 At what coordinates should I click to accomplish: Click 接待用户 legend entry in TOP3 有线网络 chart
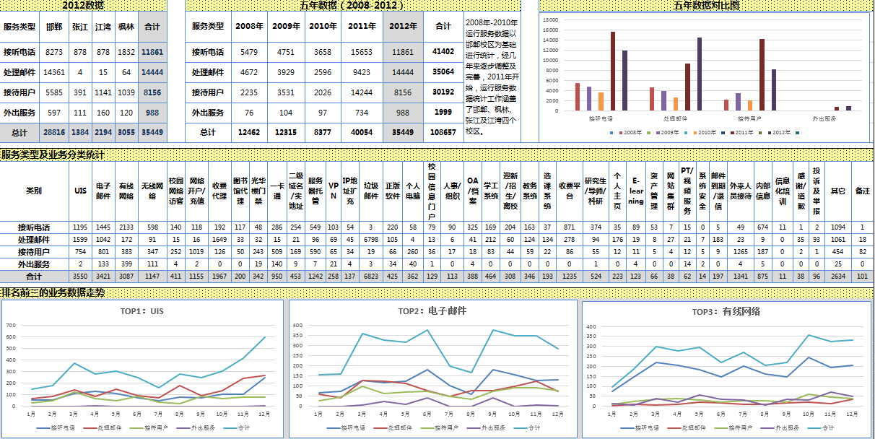pyautogui.click(x=736, y=427)
